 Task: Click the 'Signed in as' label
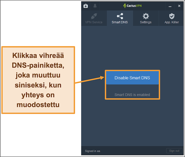pos(92,151)
